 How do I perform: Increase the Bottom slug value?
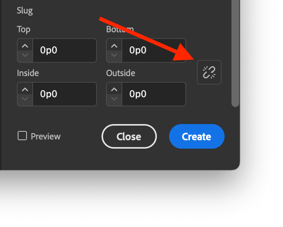[x=114, y=46]
